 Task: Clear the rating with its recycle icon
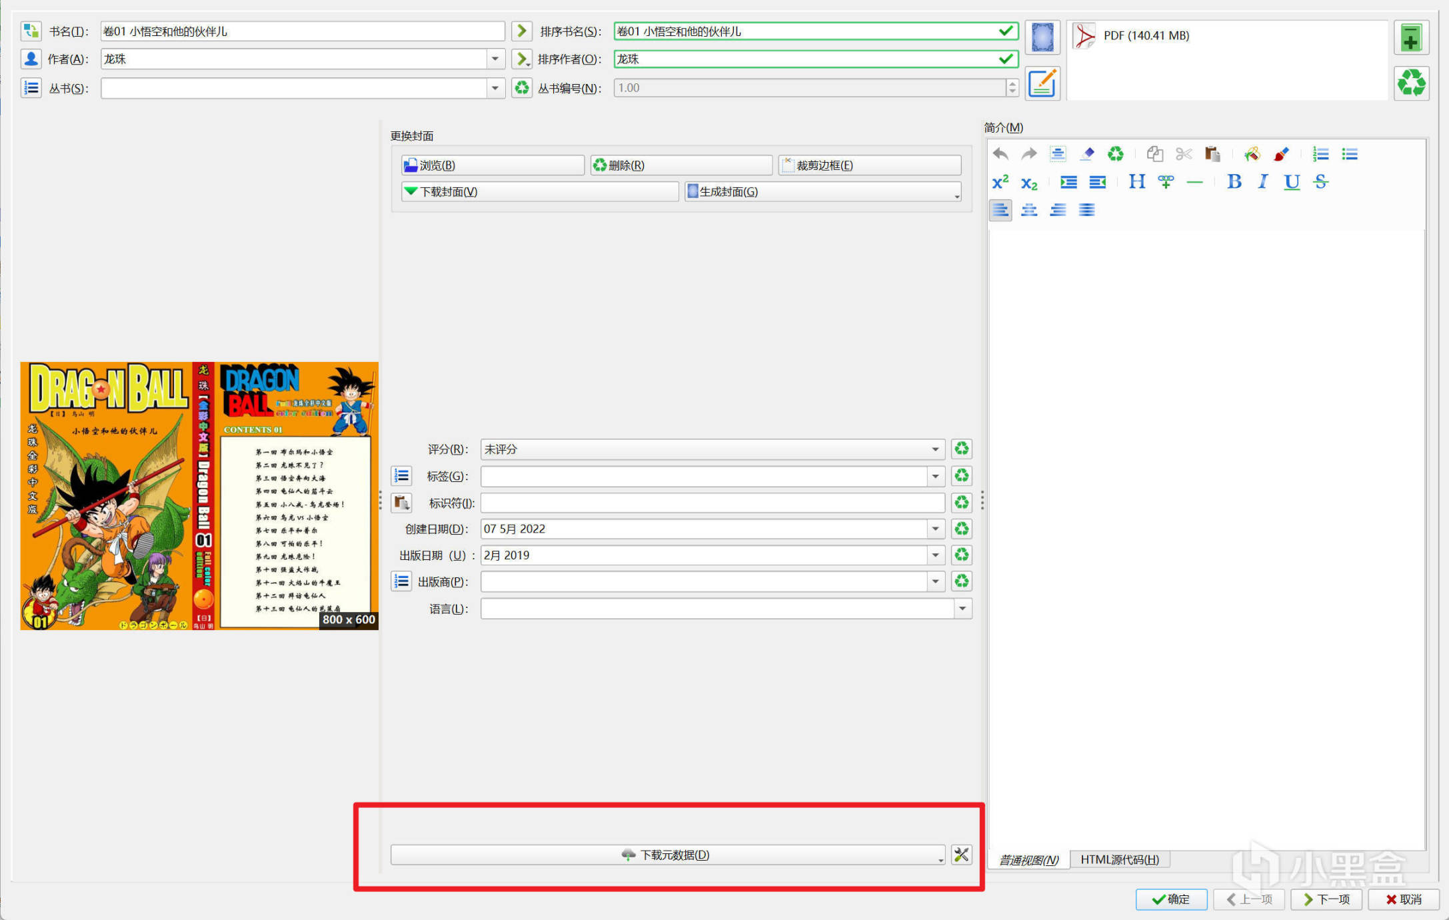[961, 449]
